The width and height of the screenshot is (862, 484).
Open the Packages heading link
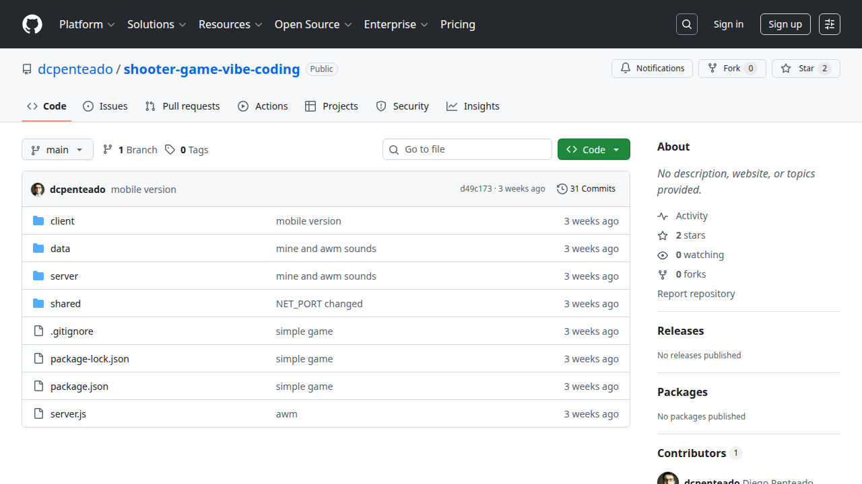(682, 392)
